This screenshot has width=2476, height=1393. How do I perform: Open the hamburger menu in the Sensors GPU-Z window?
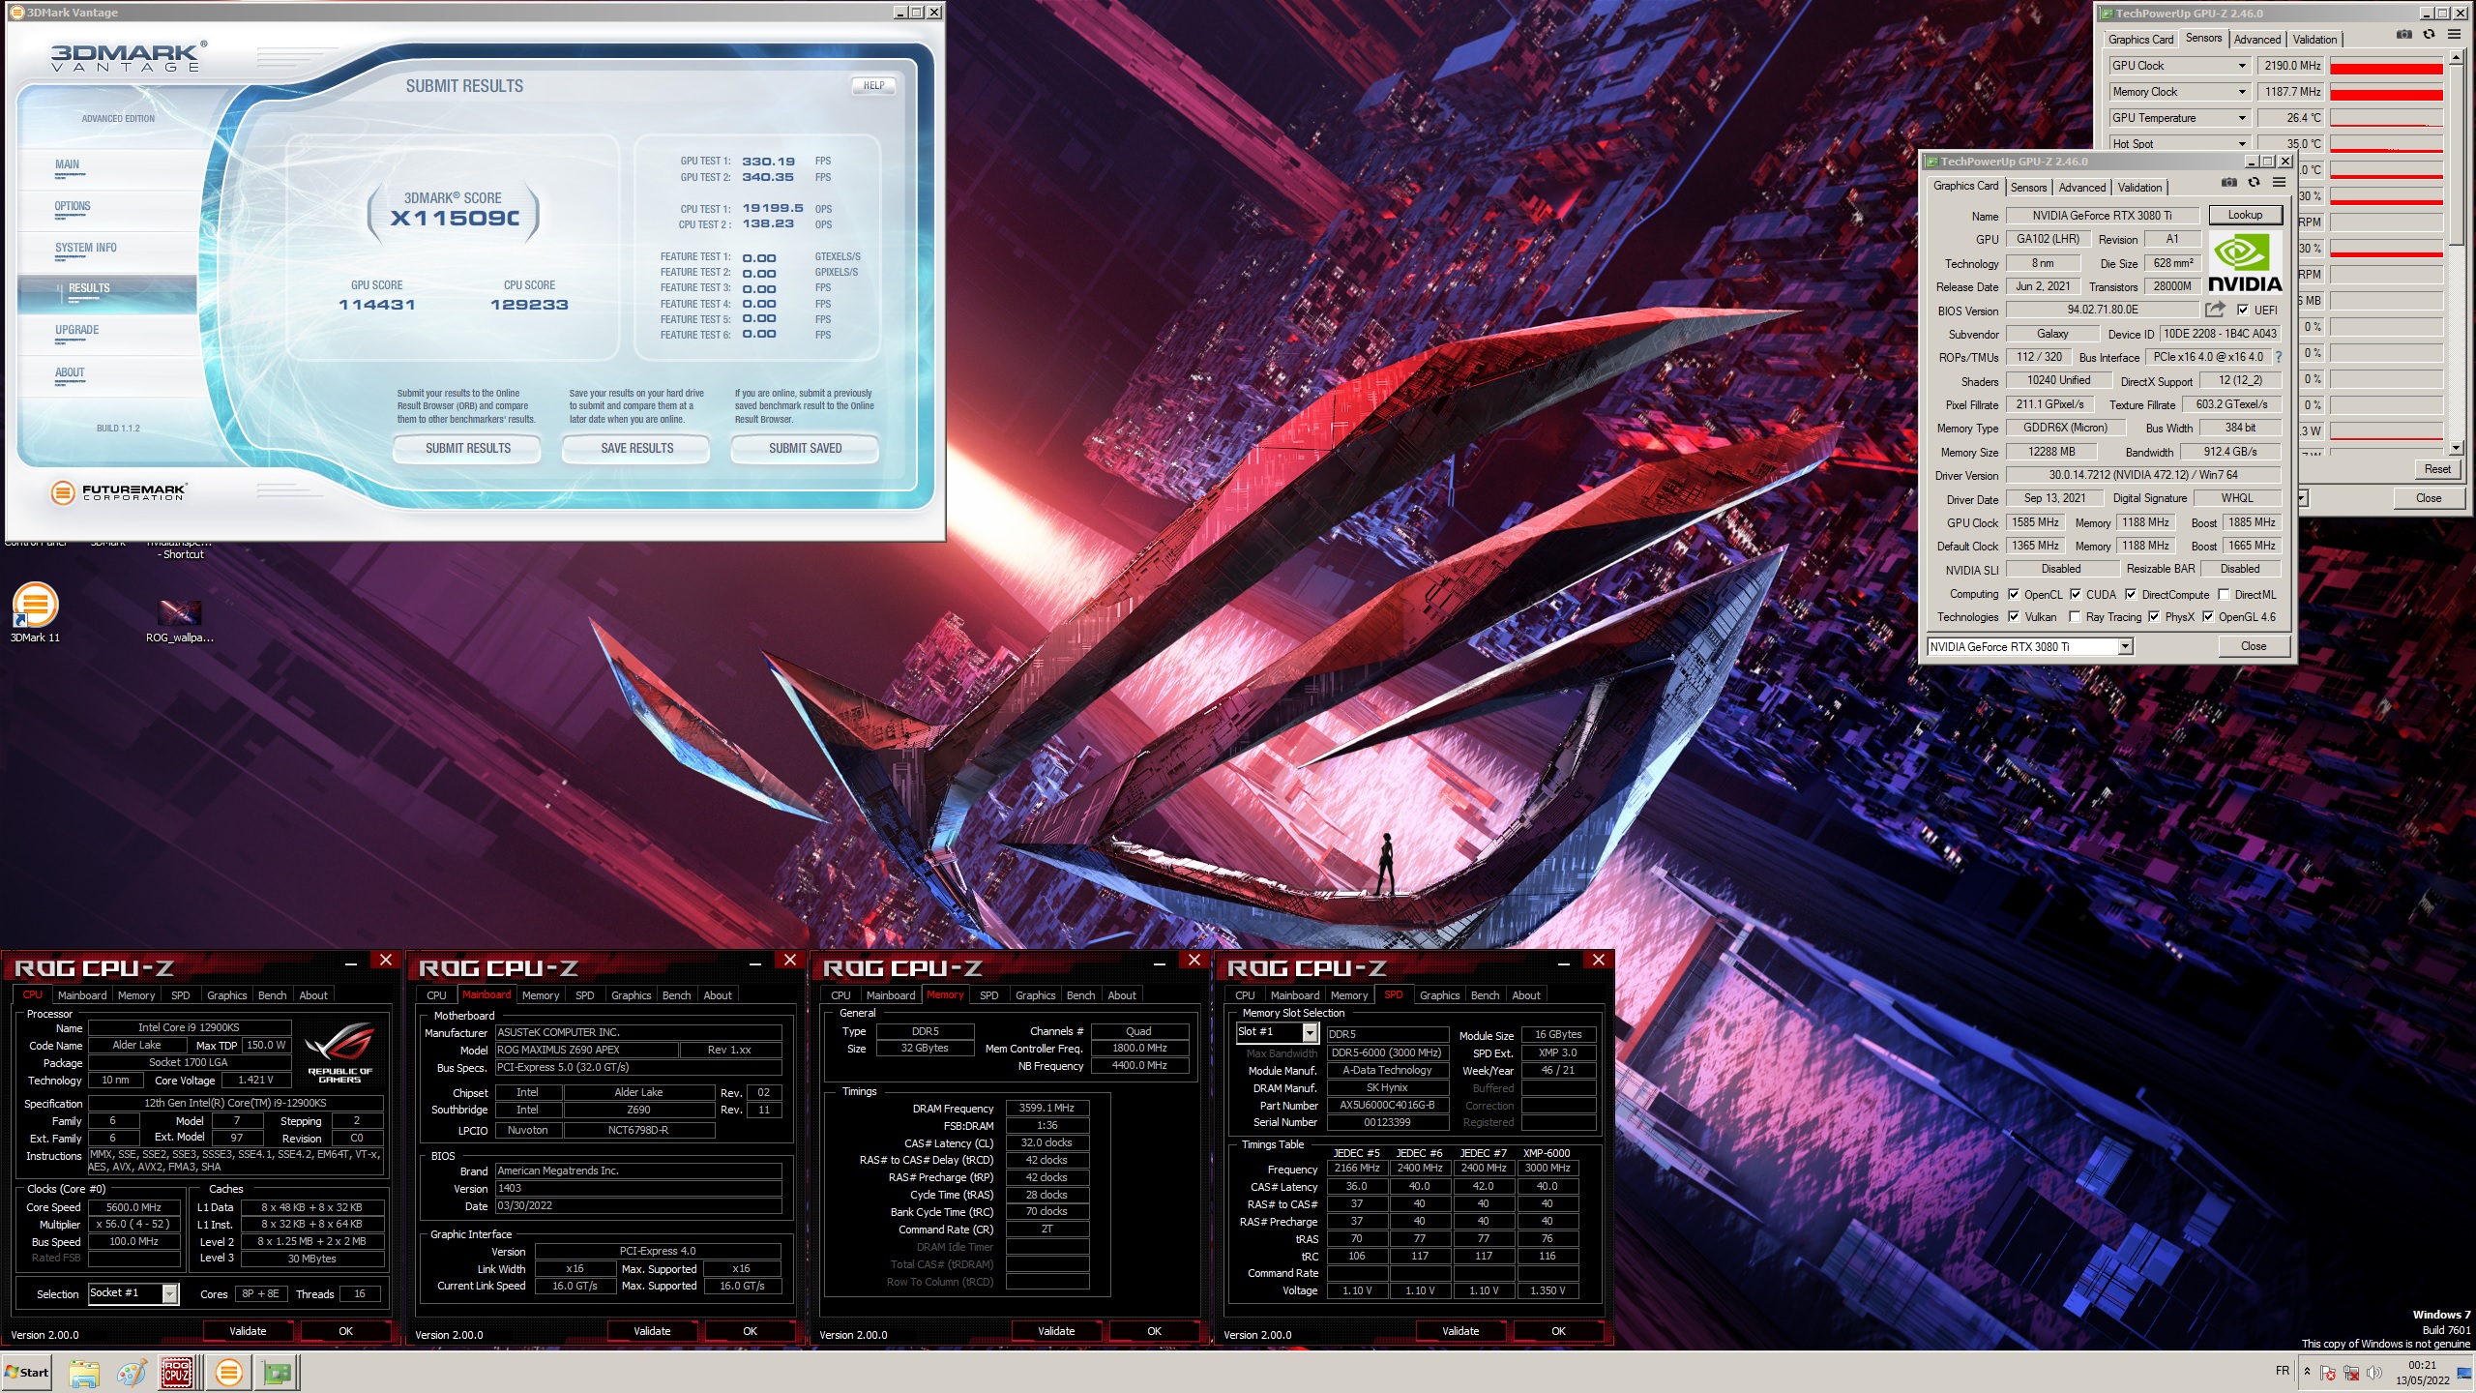coord(2454,35)
